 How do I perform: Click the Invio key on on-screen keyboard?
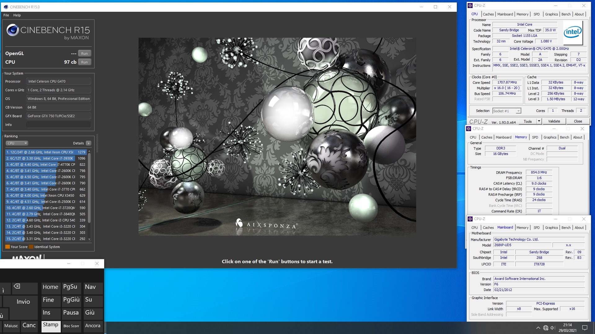tap(23, 302)
